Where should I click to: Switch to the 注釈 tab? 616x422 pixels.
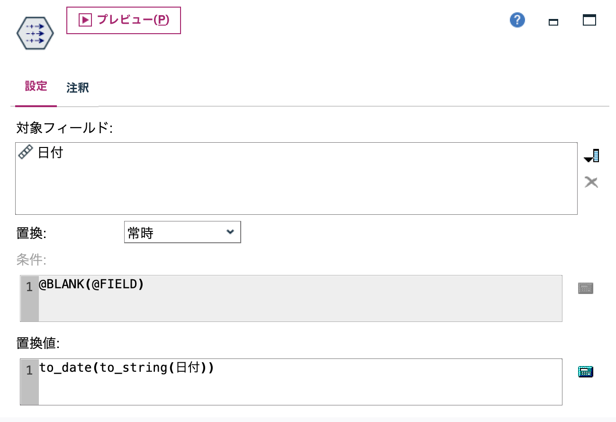point(77,87)
